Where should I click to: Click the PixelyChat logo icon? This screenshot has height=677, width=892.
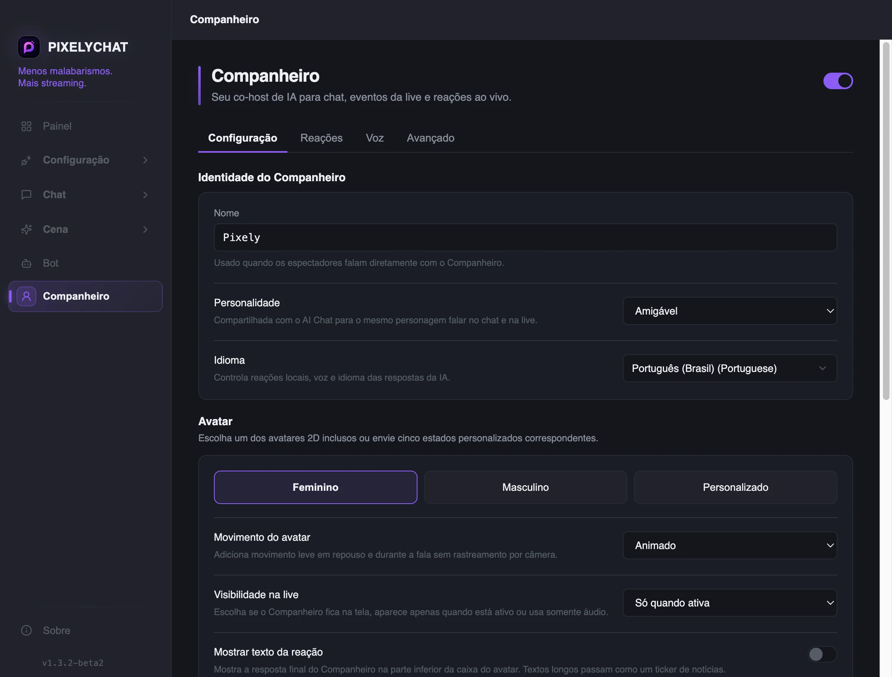(29, 47)
